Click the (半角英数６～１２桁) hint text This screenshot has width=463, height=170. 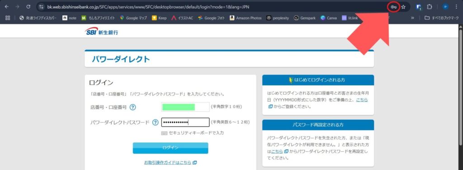(x=230, y=122)
